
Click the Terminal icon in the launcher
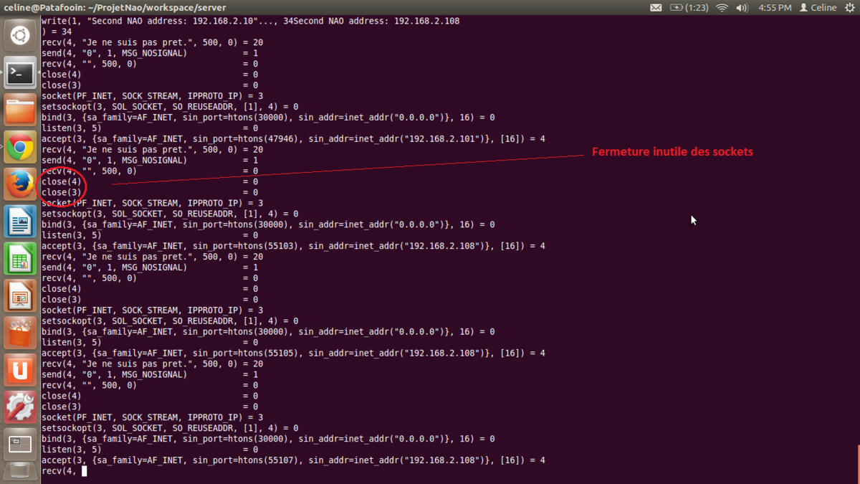pos(20,72)
